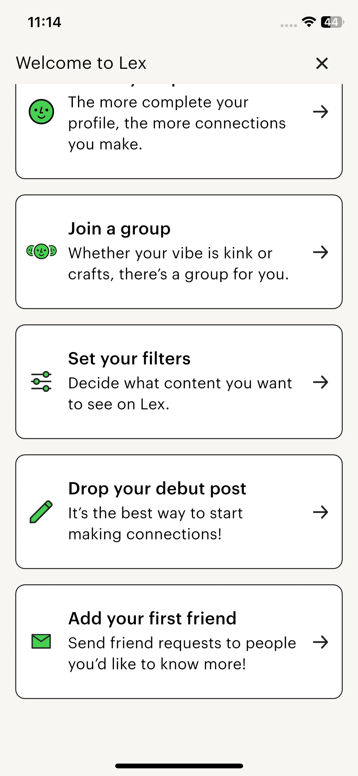Tap the green pencil post icon
Screen dimensions: 358x776
[41, 512]
